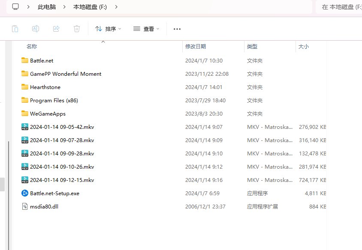Select the Battle.net folder icon
Image resolution: width=362 pixels, height=250 pixels.
tap(25, 60)
